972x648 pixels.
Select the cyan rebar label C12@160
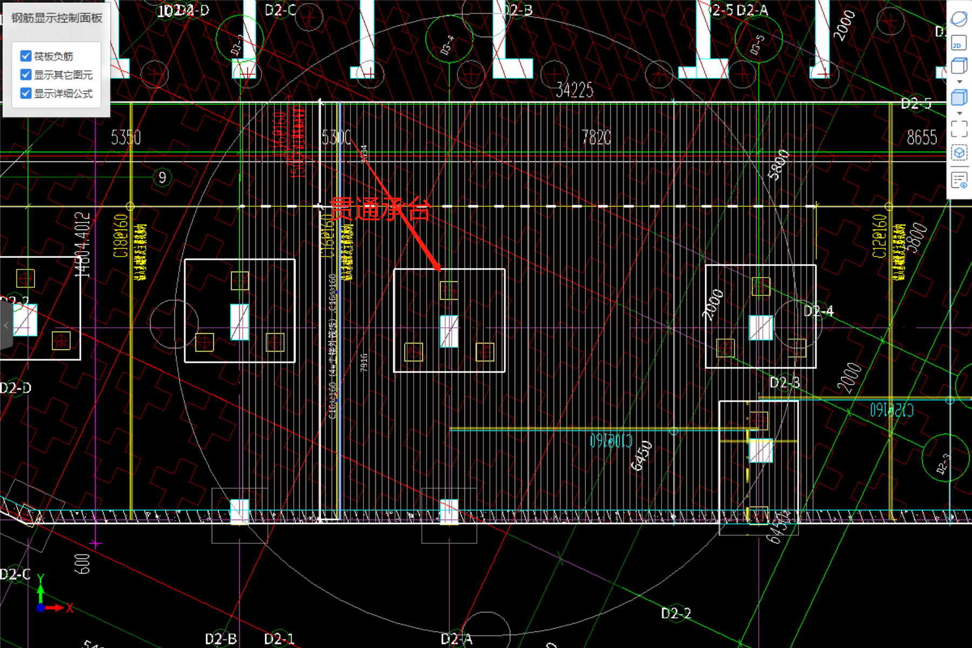[892, 410]
